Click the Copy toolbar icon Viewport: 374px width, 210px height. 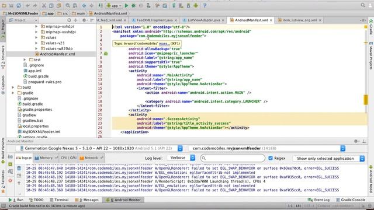(51, 5)
